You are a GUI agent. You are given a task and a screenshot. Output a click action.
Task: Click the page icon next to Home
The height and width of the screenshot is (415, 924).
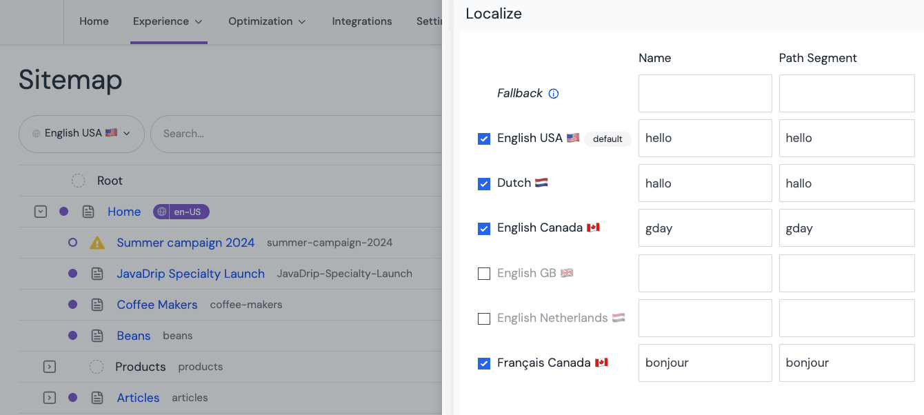88,212
